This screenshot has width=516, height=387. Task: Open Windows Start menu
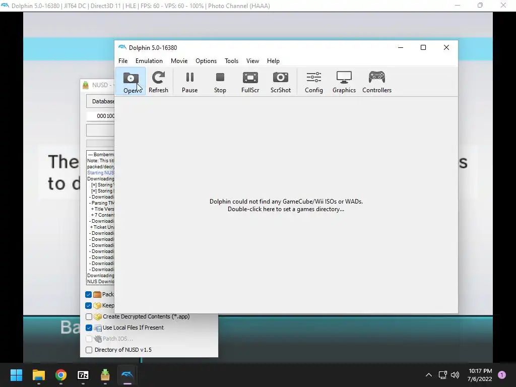16,375
